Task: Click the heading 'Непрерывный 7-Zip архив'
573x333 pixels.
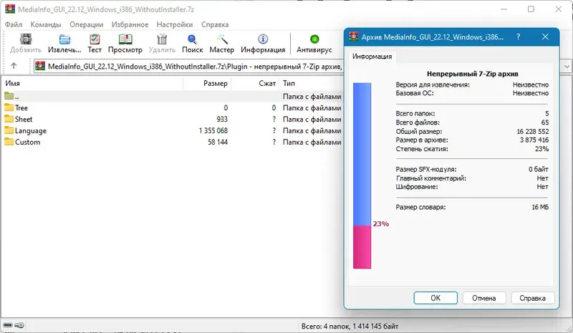Action: 473,74
